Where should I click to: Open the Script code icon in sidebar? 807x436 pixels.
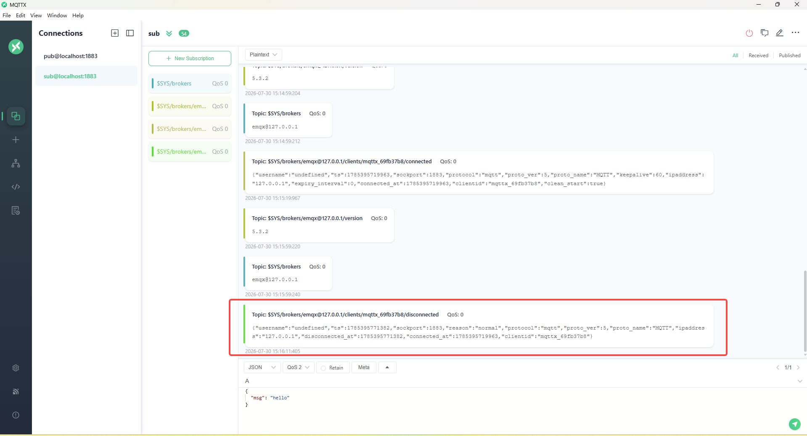(x=16, y=187)
